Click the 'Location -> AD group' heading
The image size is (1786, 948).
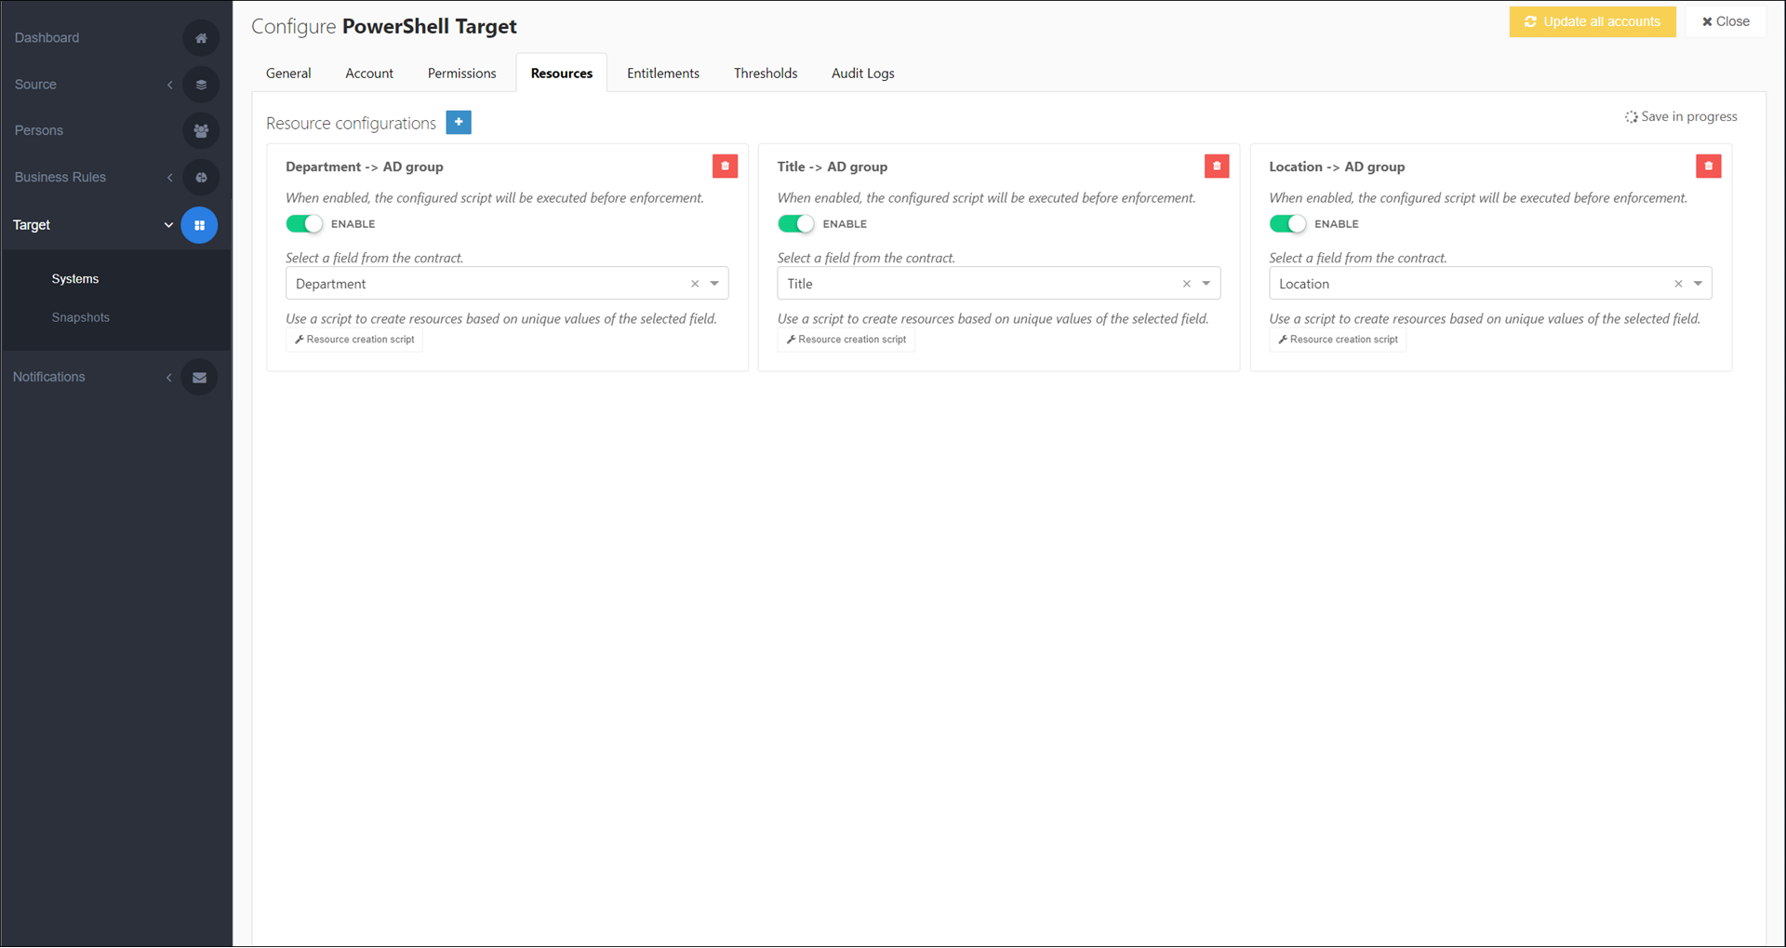point(1337,167)
